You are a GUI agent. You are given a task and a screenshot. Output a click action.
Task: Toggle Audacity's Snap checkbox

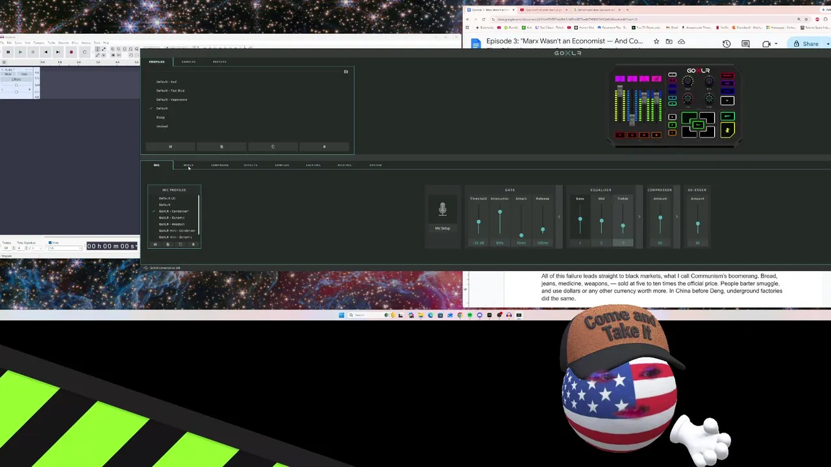coord(50,243)
